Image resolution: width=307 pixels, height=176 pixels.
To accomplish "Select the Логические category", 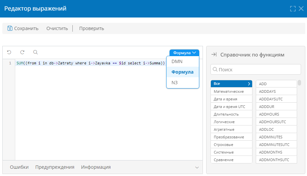I will click(x=231, y=122).
